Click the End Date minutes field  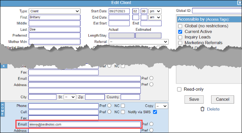click(x=144, y=17)
